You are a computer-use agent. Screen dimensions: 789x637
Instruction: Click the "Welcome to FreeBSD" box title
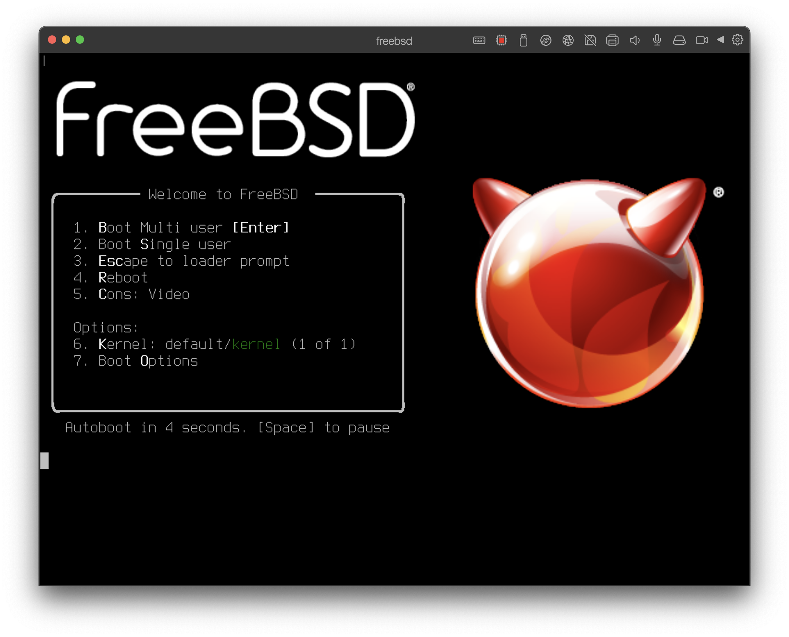click(x=223, y=194)
